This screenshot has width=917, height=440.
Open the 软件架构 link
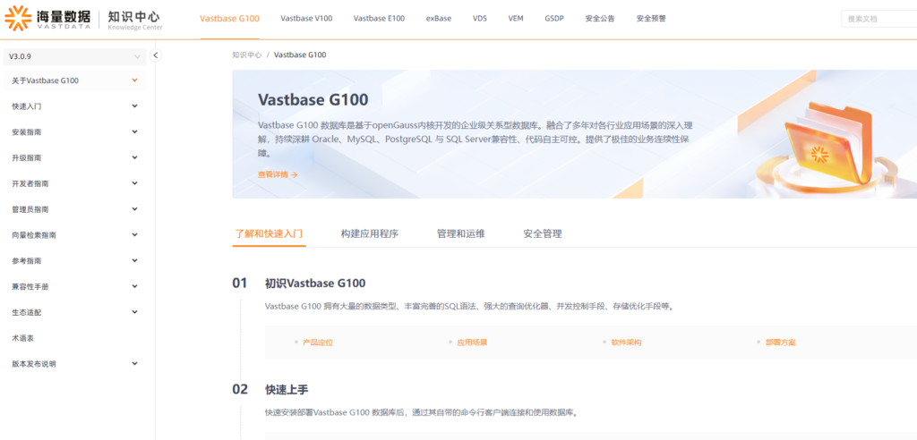coord(626,343)
